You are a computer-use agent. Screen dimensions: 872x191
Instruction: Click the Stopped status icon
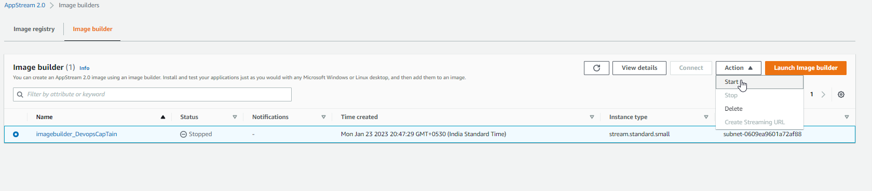[183, 134]
